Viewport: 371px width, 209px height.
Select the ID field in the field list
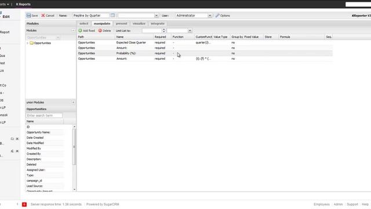coord(45,127)
